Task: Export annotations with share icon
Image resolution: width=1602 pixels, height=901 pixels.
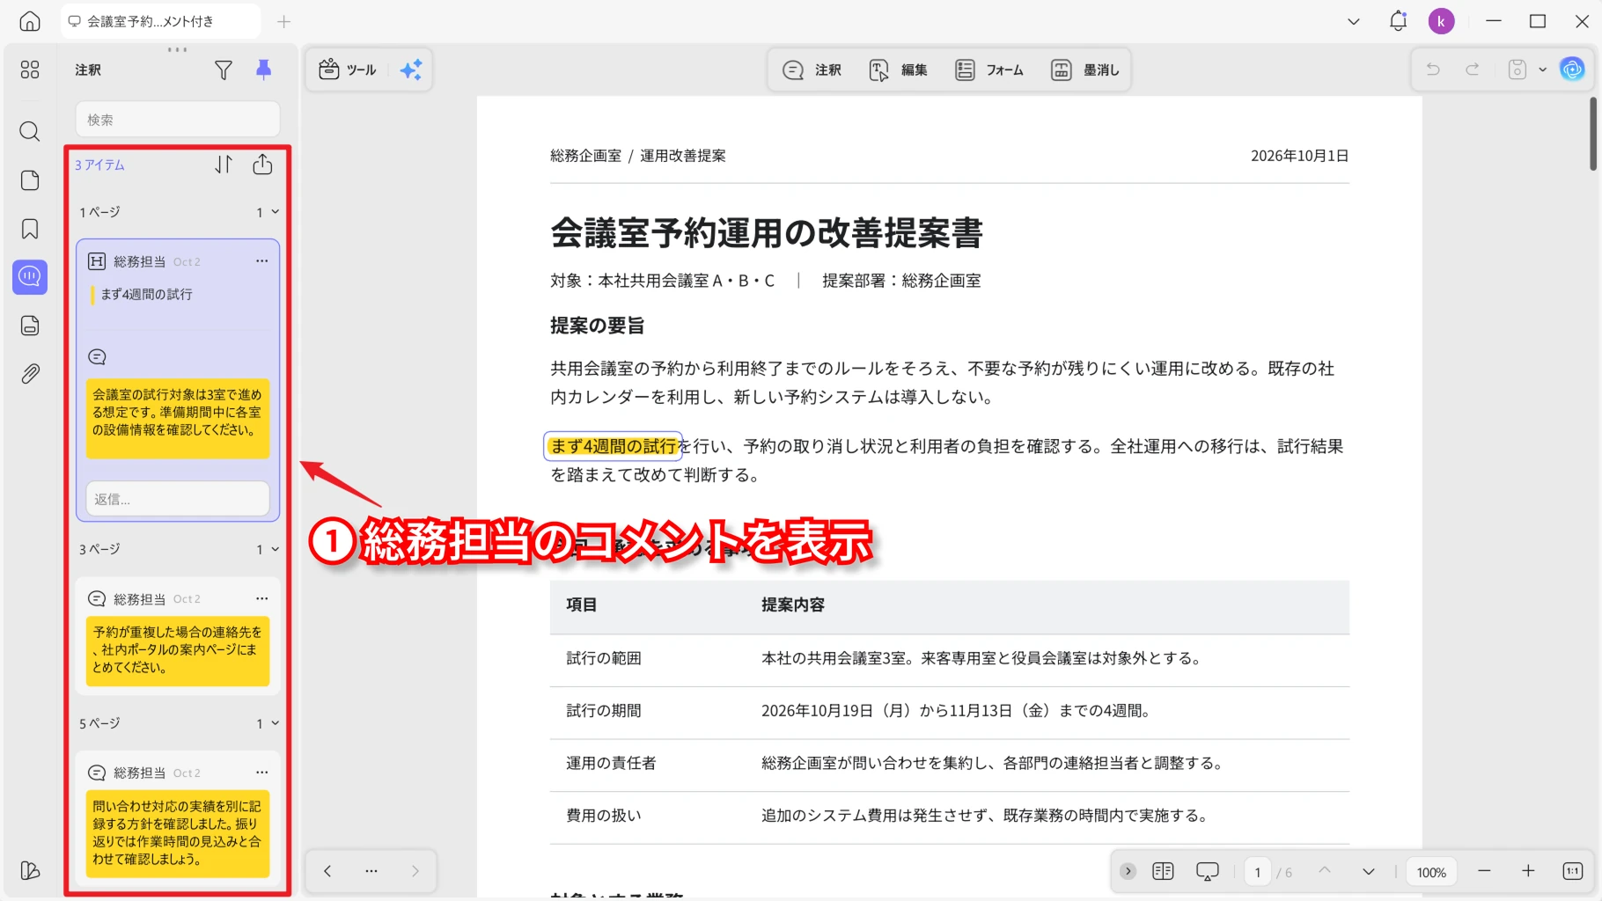Action: coord(262,165)
